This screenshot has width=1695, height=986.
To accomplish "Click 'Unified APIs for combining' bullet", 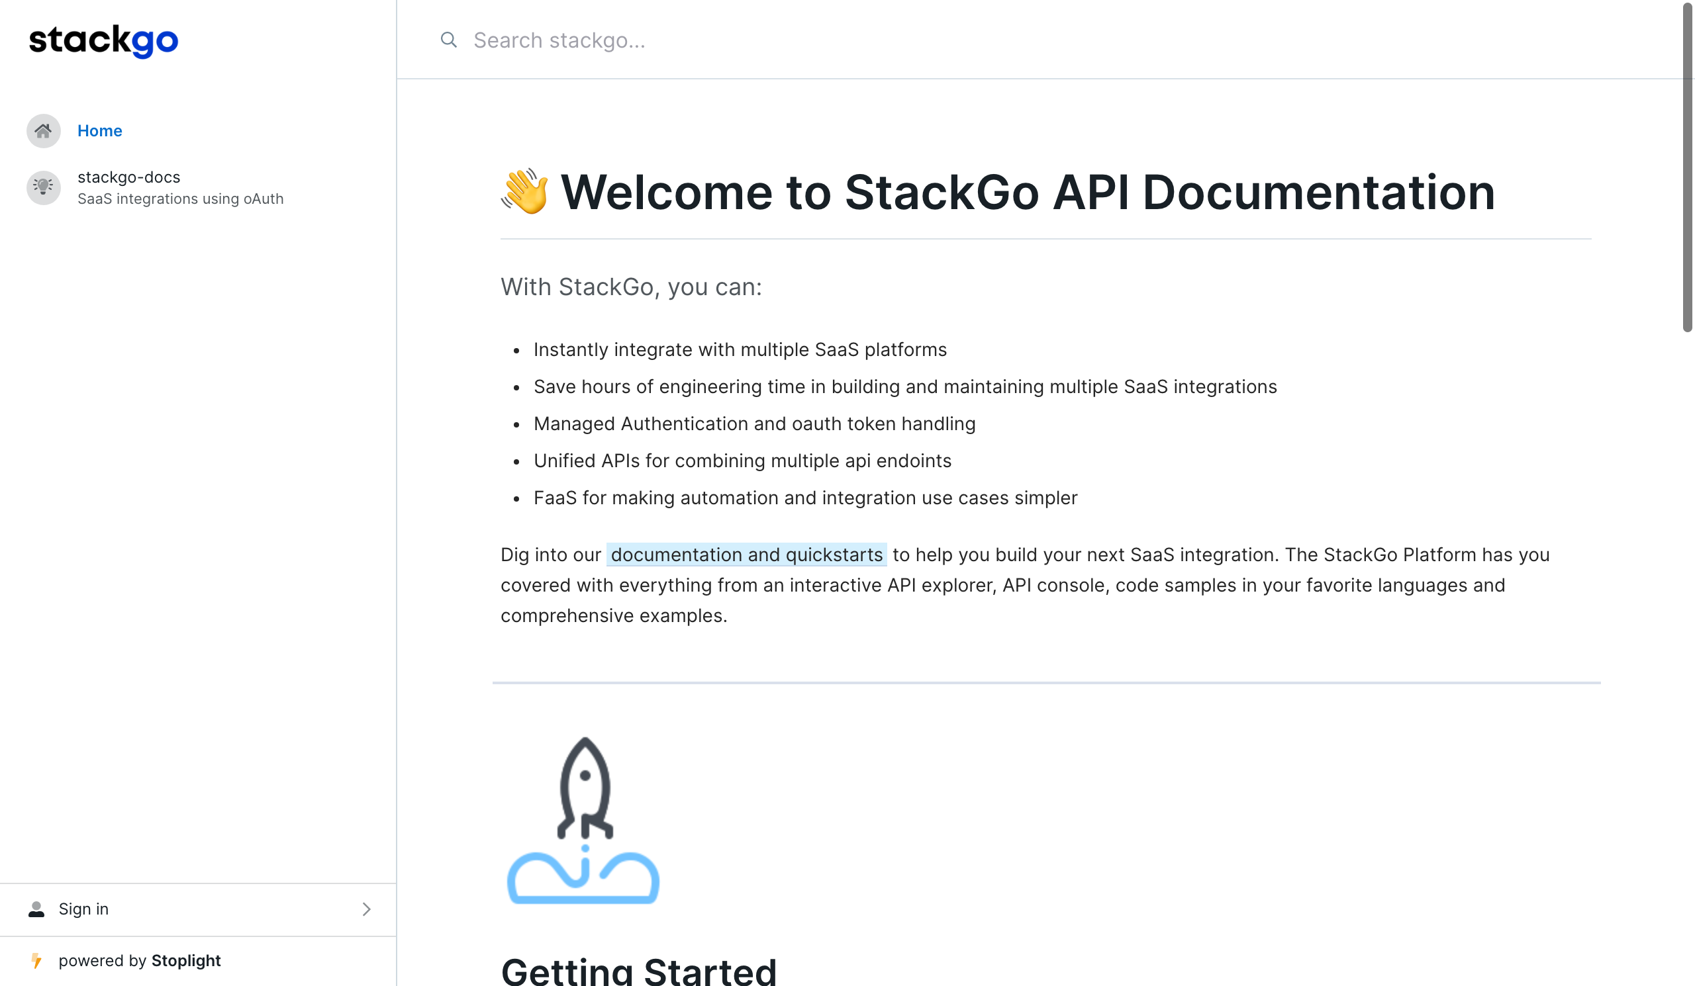I will [742, 461].
